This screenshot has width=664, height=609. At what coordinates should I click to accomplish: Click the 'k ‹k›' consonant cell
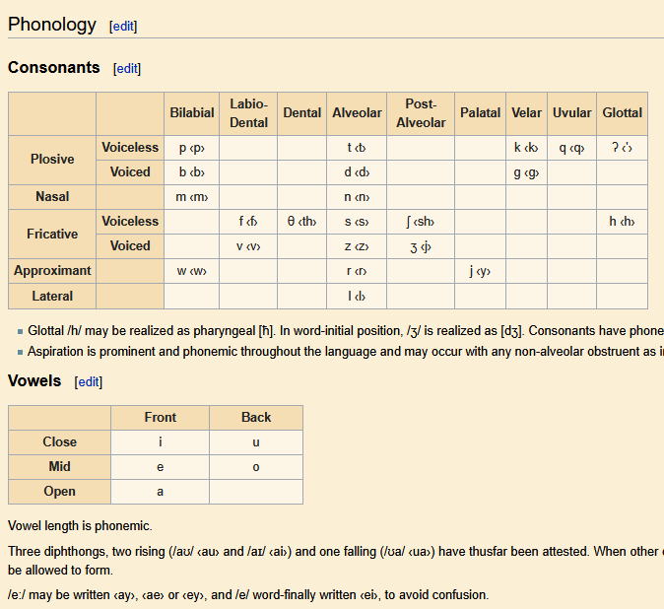(x=526, y=148)
